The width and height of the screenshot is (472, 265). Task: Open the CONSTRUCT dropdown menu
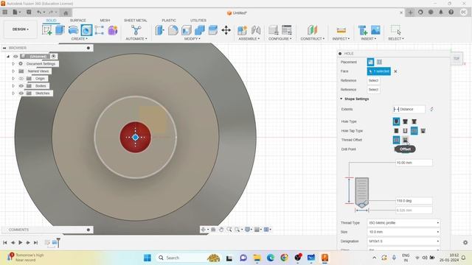[x=313, y=39]
